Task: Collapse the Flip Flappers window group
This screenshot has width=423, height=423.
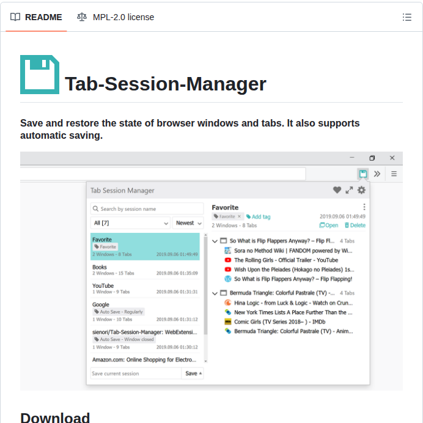Action: pyautogui.click(x=215, y=241)
